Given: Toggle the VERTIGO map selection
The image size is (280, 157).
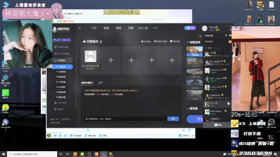Looking at the screenshot, I should point(195,84).
